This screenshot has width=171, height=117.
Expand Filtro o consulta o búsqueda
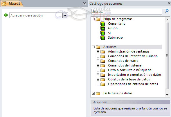[98, 70]
